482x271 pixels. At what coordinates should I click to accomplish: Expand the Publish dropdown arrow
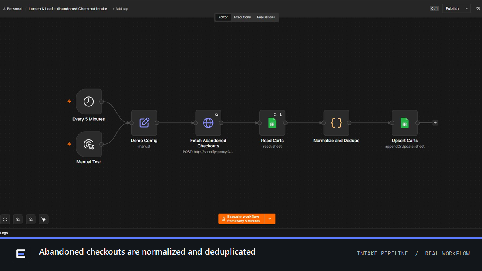(x=466, y=8)
